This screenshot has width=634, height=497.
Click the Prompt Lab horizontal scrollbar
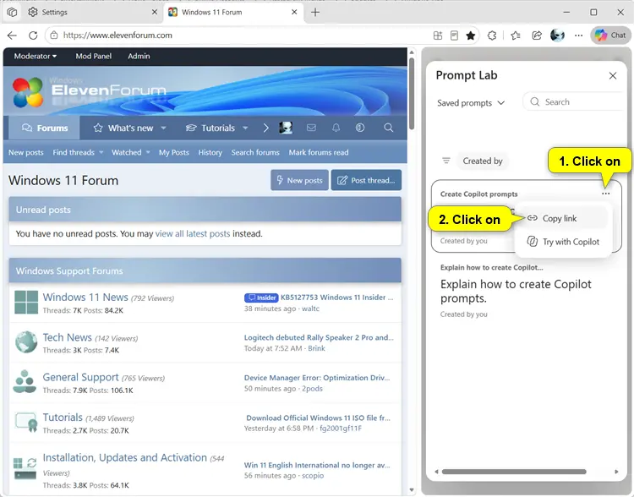coord(514,472)
